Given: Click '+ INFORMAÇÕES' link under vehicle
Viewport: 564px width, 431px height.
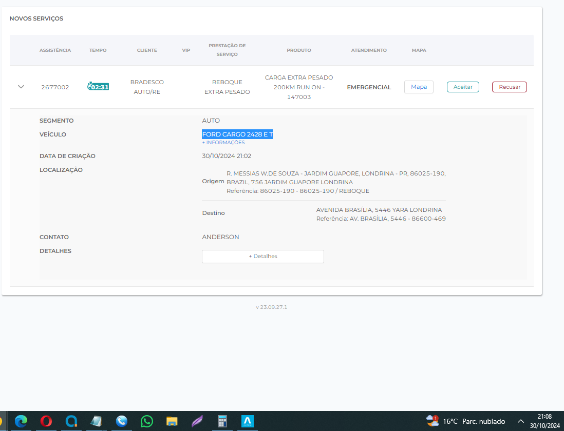Looking at the screenshot, I should coord(223,143).
